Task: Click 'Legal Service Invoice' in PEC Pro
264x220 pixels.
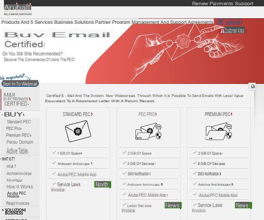Action: pos(137,208)
